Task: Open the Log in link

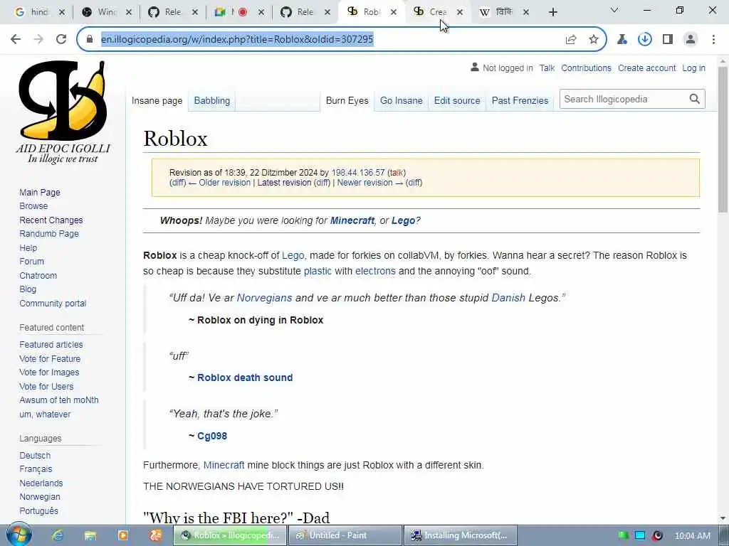Action: pyautogui.click(x=693, y=68)
